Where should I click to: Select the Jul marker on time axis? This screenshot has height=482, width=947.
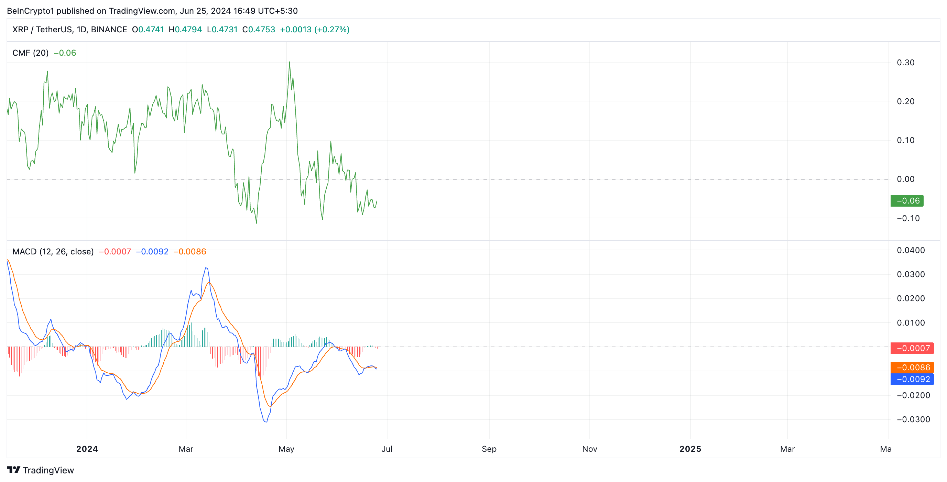(x=387, y=449)
